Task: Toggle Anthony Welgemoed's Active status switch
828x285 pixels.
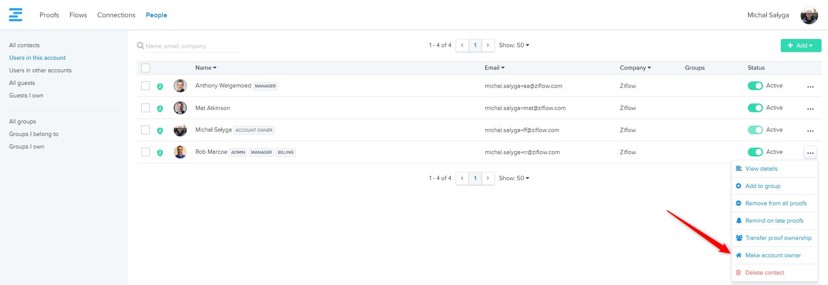Action: click(x=755, y=86)
